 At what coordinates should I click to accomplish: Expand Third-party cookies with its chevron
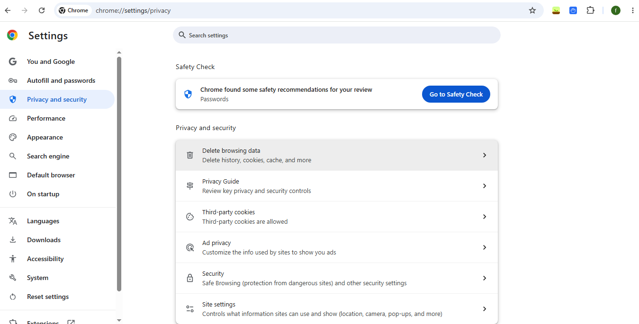[x=485, y=217]
